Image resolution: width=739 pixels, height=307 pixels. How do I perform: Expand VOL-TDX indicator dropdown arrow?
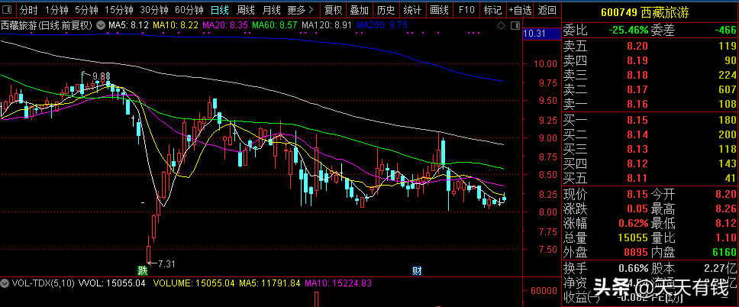pyautogui.click(x=5, y=283)
